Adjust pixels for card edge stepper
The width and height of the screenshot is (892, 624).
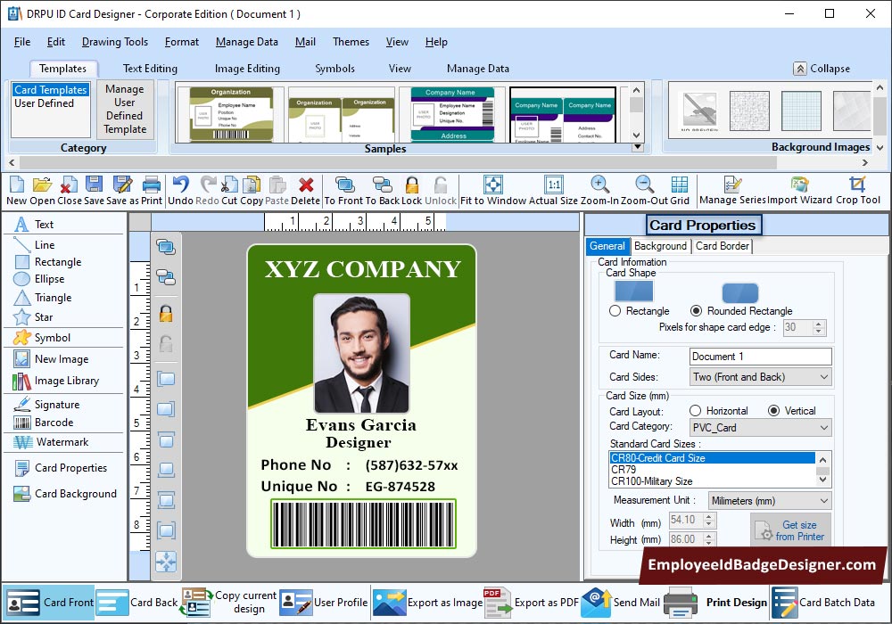[x=819, y=327]
